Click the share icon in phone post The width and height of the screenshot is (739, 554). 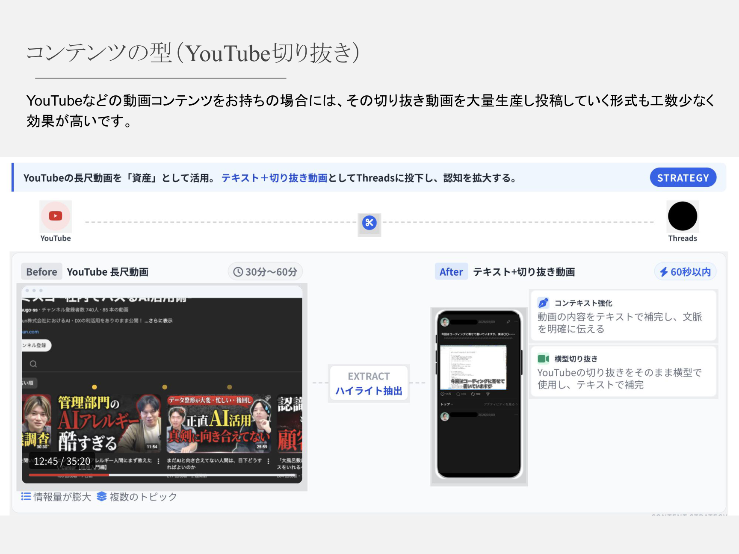click(488, 394)
